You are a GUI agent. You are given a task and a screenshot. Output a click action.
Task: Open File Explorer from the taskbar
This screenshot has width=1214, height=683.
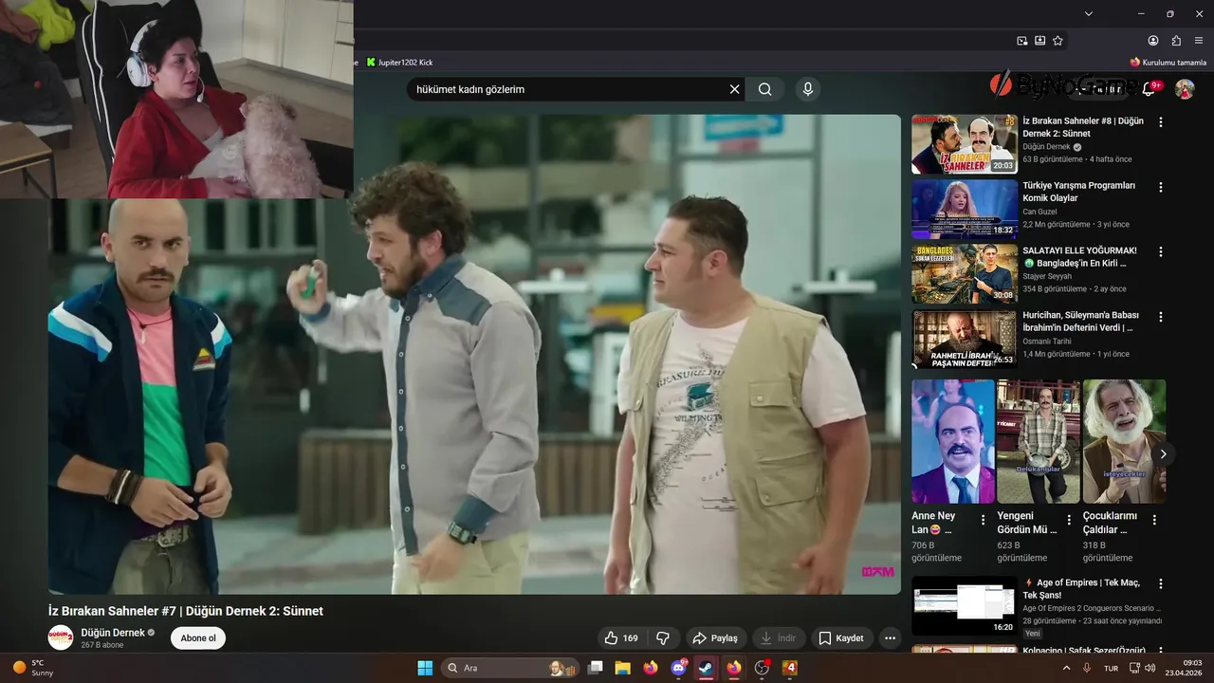[x=622, y=668]
